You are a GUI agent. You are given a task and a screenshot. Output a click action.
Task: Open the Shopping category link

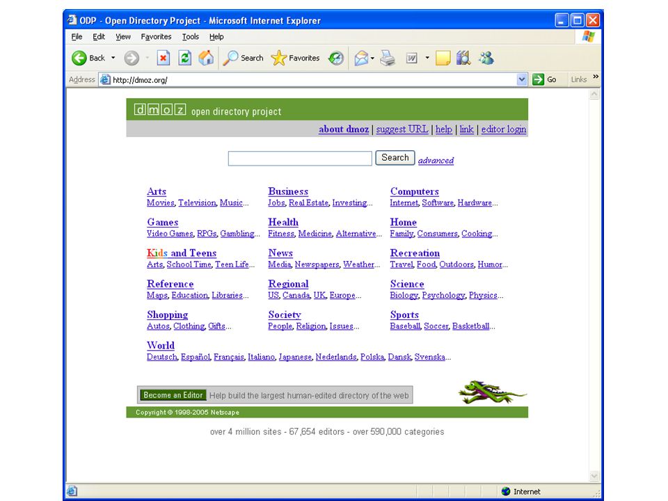pos(168,315)
